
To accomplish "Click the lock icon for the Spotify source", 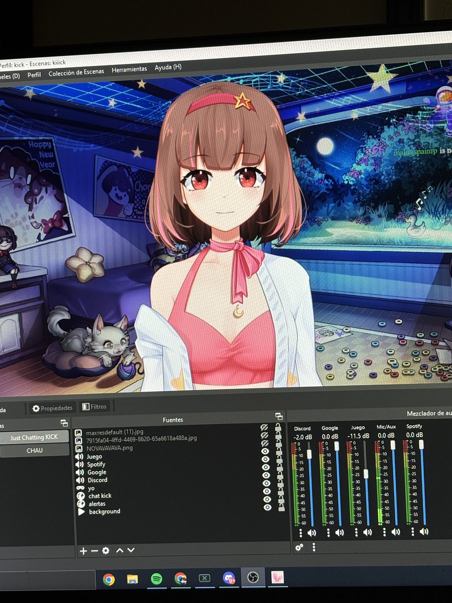I will click(x=279, y=459).
